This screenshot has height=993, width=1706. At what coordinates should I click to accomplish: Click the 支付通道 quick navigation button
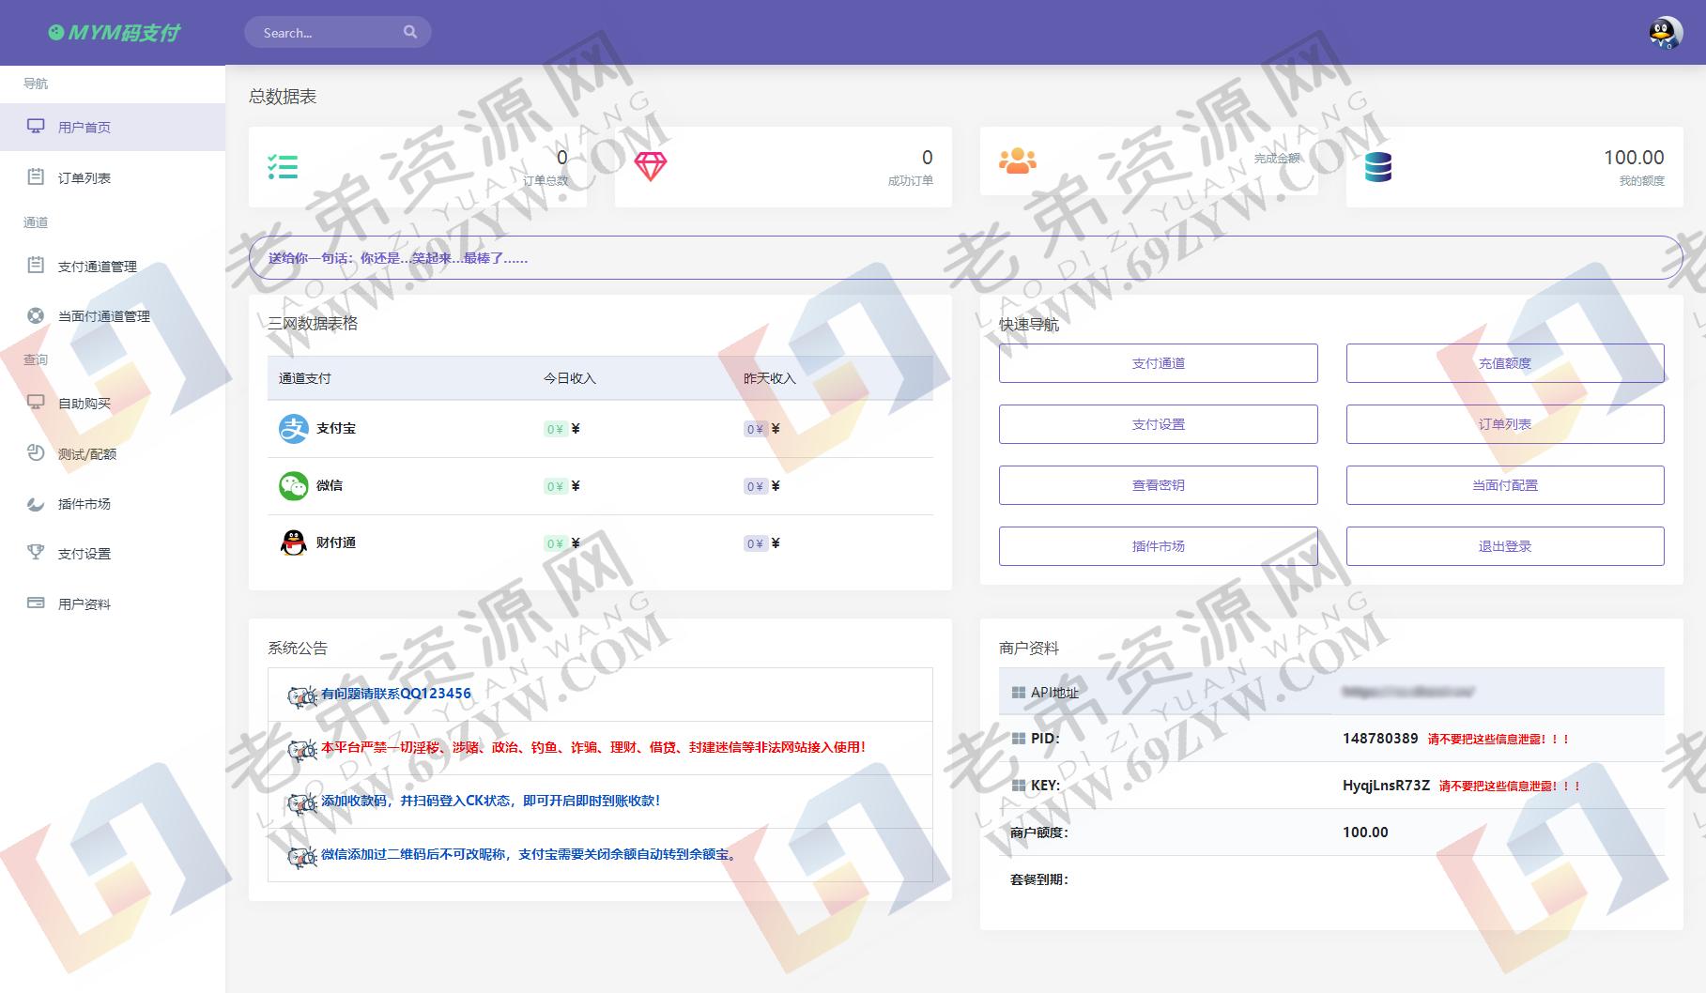[1158, 363]
